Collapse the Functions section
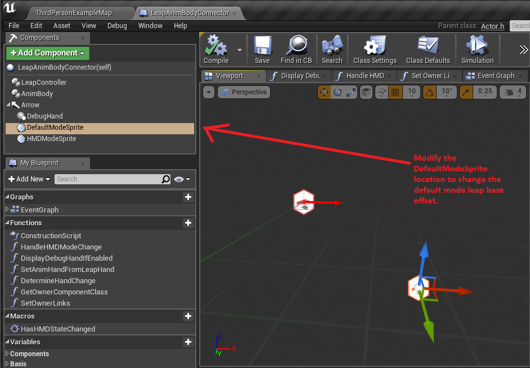 point(7,222)
